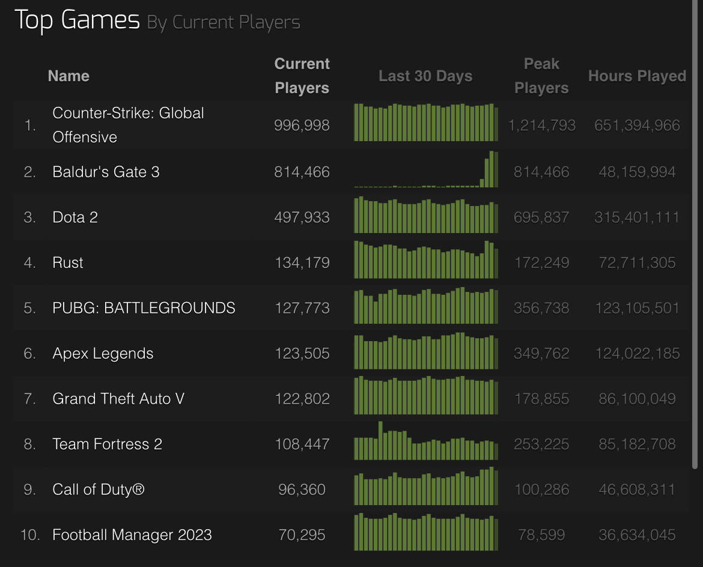Click the Apex Legends 30-day chart
Image resolution: width=703 pixels, height=567 pixels.
(x=426, y=351)
